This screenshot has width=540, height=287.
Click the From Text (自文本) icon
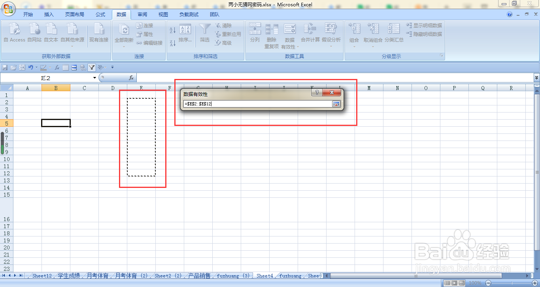point(51,32)
